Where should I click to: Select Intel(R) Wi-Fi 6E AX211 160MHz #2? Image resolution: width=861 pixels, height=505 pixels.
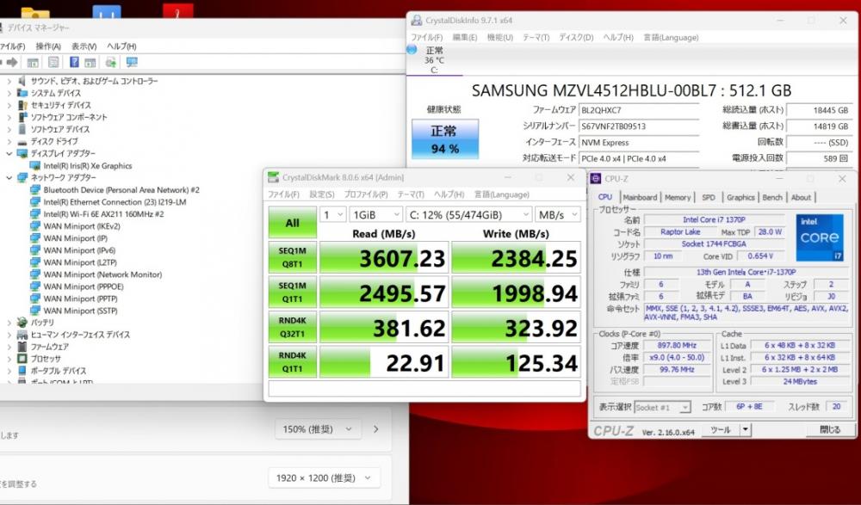(x=104, y=214)
